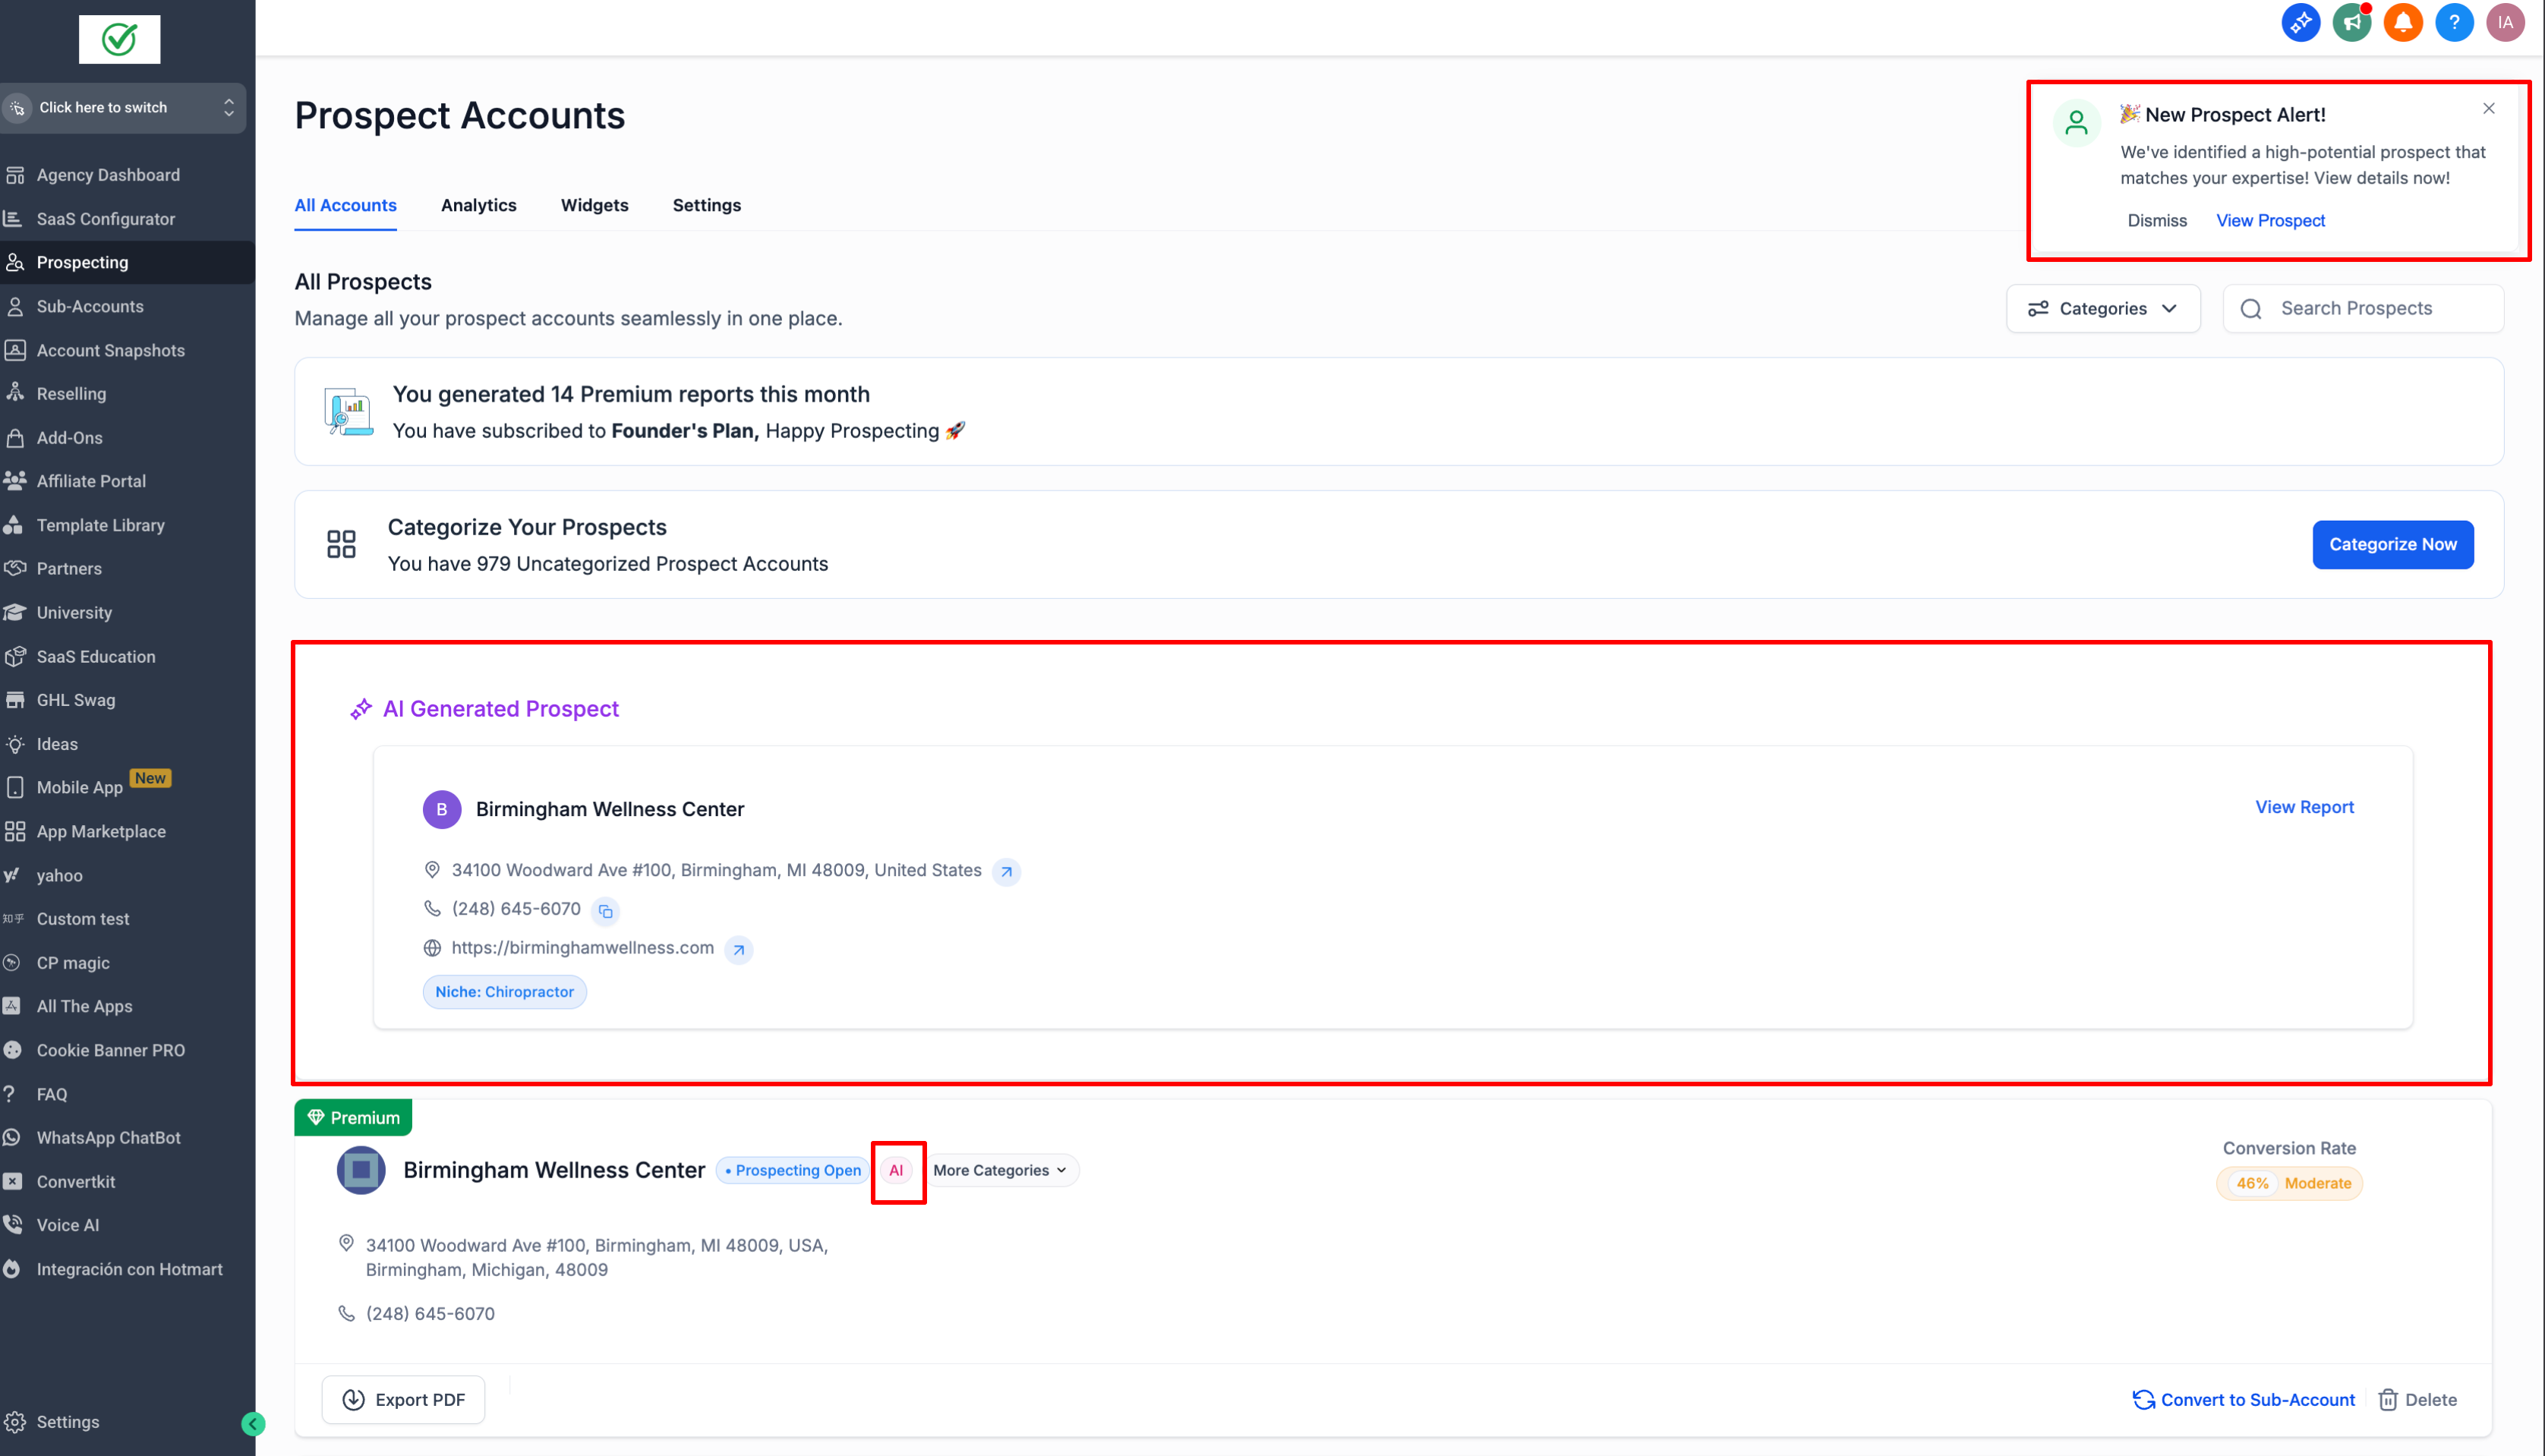Open the Widgets tab

tap(594, 205)
